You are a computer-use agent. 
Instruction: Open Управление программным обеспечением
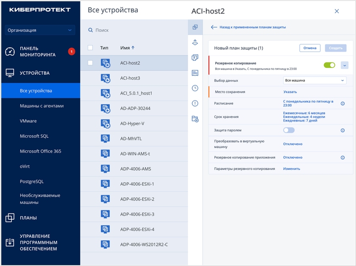tap(39, 242)
